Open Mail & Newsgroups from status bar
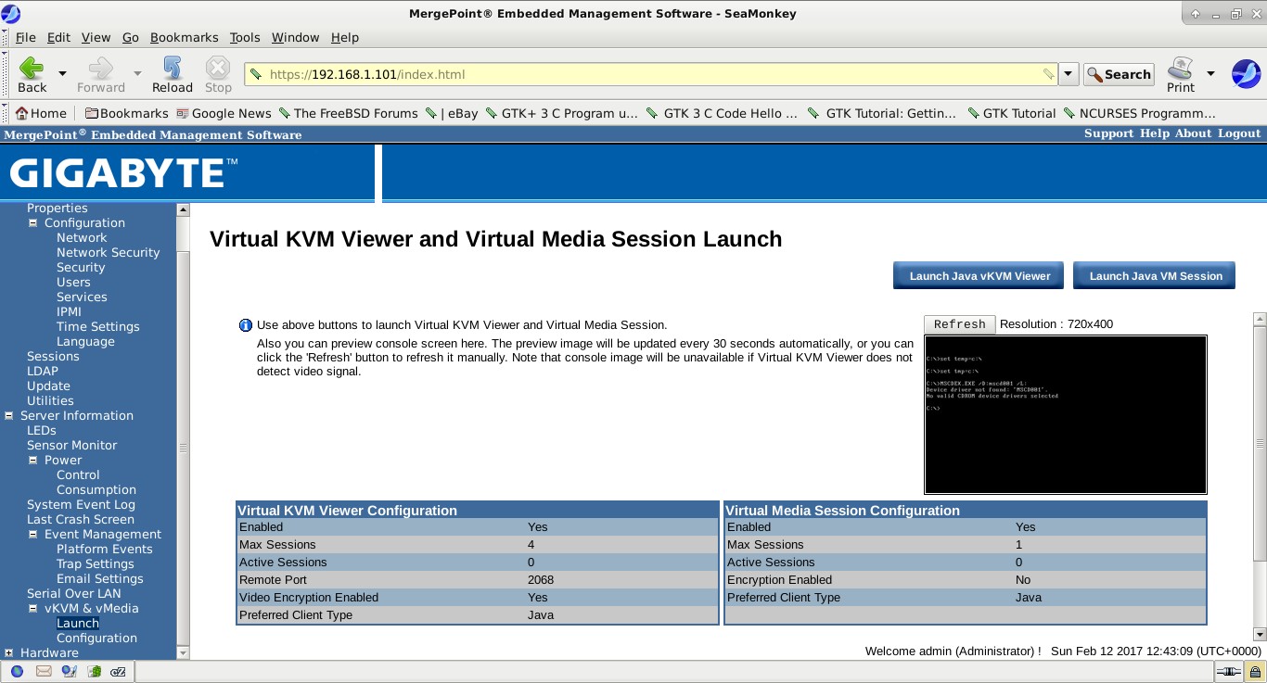 [44, 672]
